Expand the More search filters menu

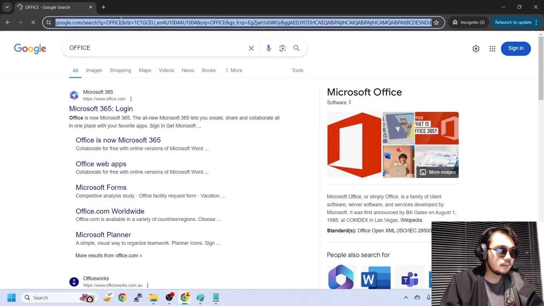click(233, 71)
